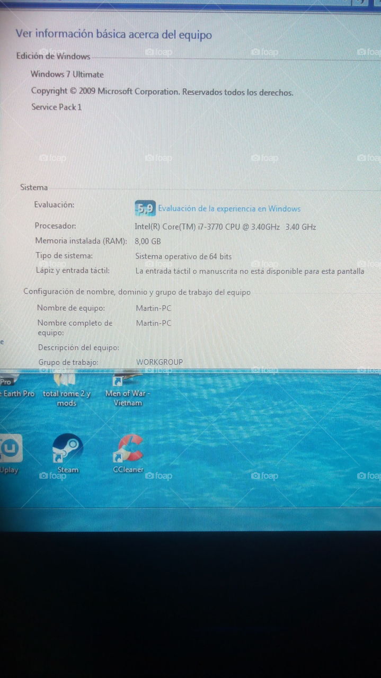Open the Steam desktop shortcut
The height and width of the screenshot is (678, 381).
(68, 452)
